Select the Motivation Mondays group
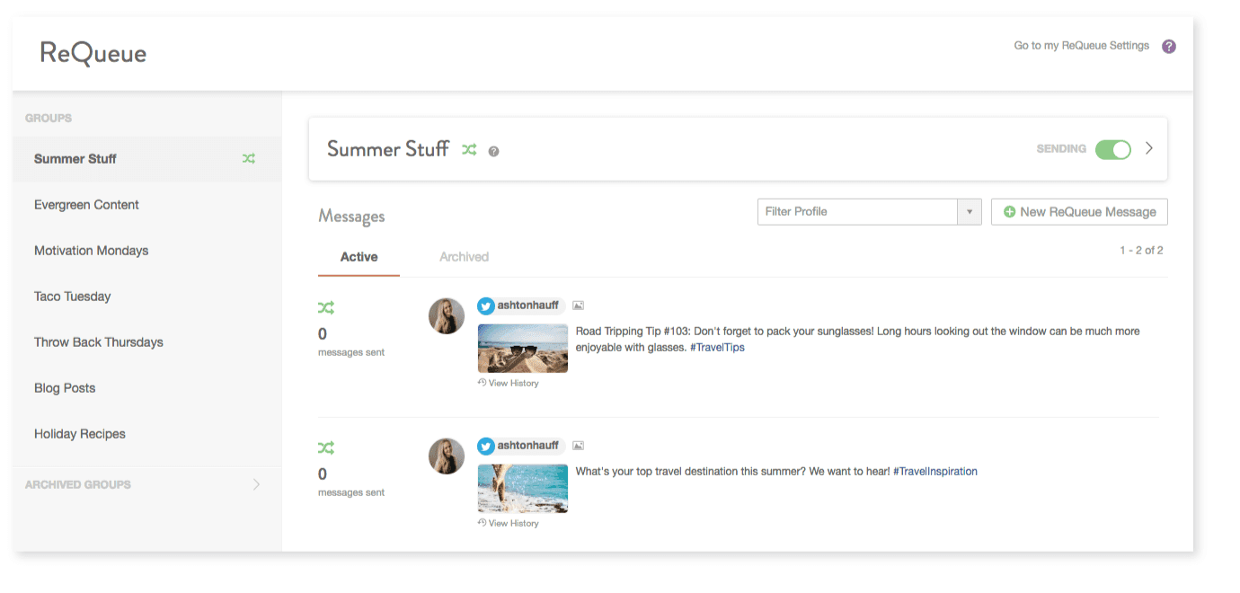Image resolution: width=1240 pixels, height=593 pixels. click(147, 251)
